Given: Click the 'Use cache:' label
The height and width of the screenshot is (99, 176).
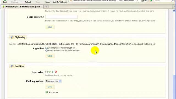Looking at the screenshot, I should pyautogui.click(x=38, y=72).
